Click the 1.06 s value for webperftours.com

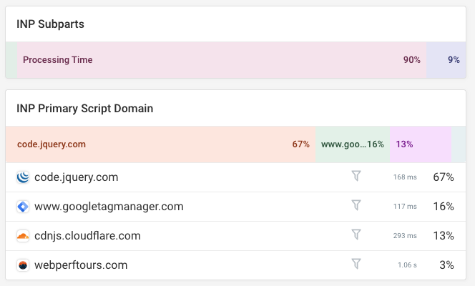[x=407, y=266]
